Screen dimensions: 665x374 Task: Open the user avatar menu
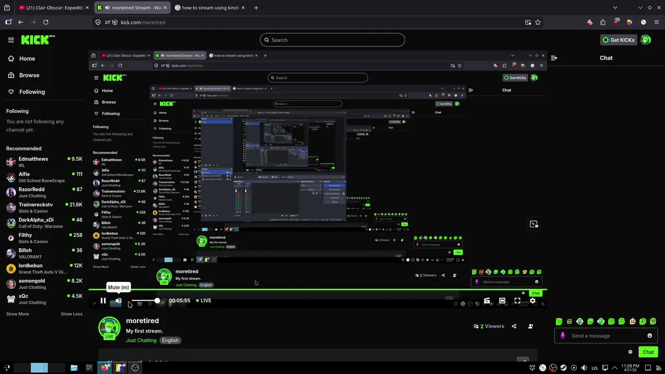(646, 40)
